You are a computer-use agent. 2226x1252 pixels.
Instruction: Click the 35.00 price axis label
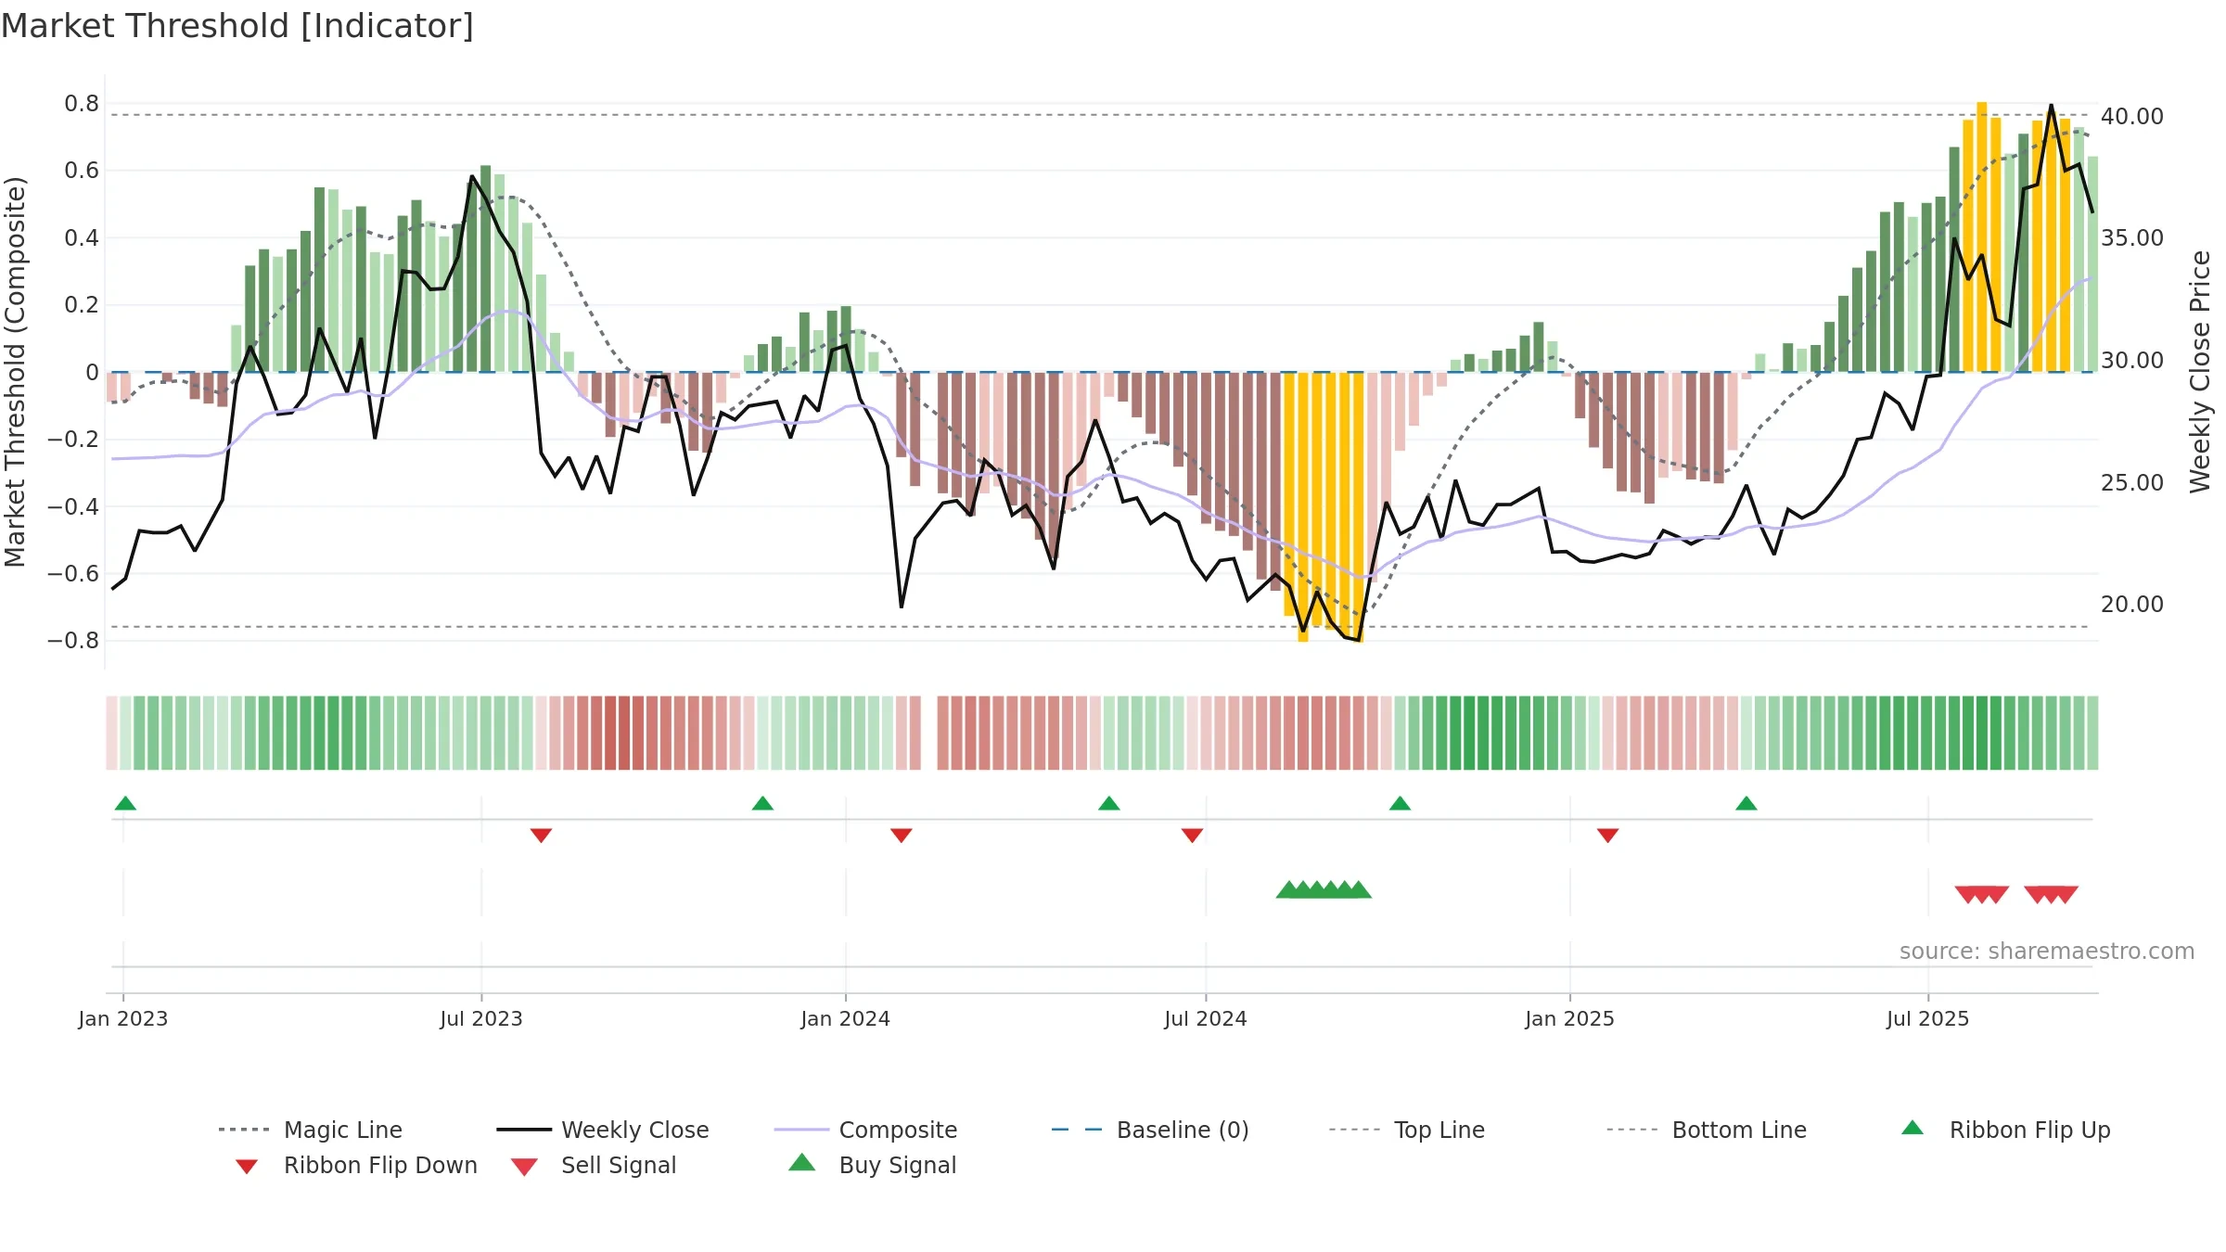pos(2131,237)
